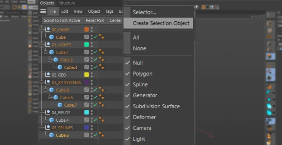Choose Create Selection Object
The image size is (282, 145).
click(158, 23)
